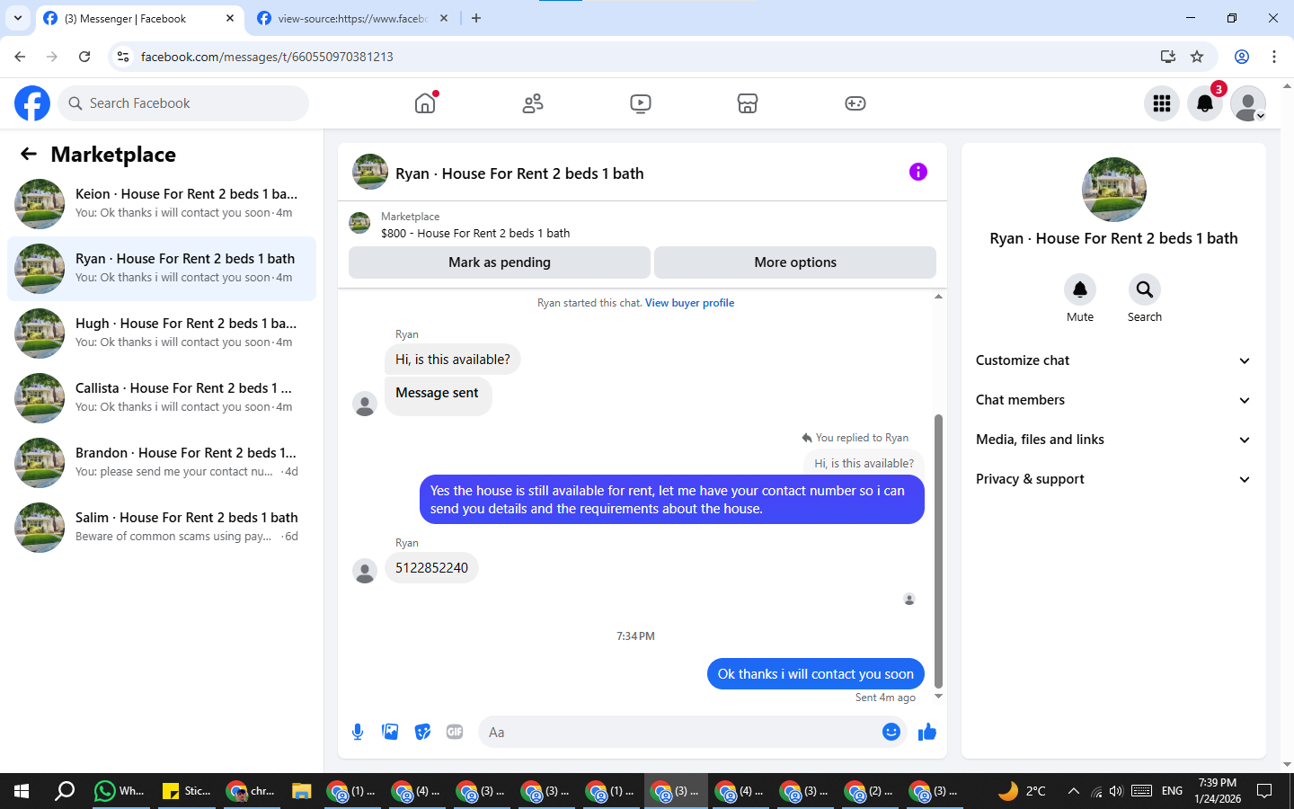1294x809 pixels.
Task: Open Chrome profile icon
Action: click(x=1242, y=57)
